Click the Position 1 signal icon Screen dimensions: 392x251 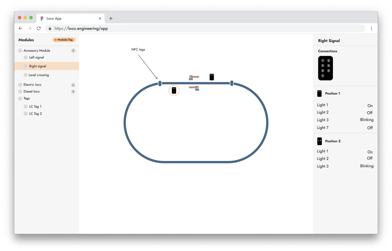point(319,93)
